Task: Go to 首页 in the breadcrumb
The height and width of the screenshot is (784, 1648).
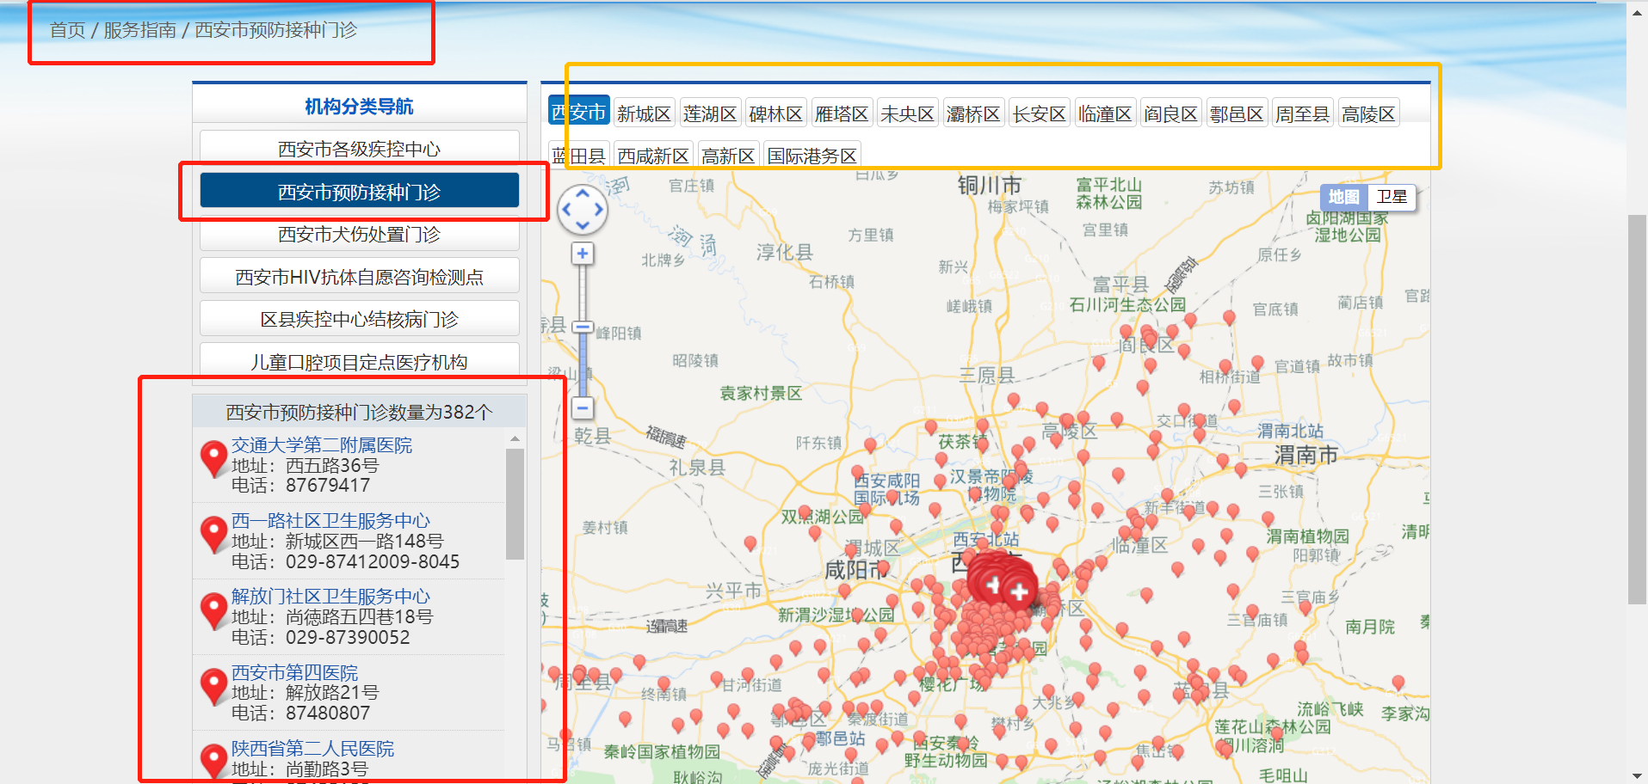Action: pos(67,30)
